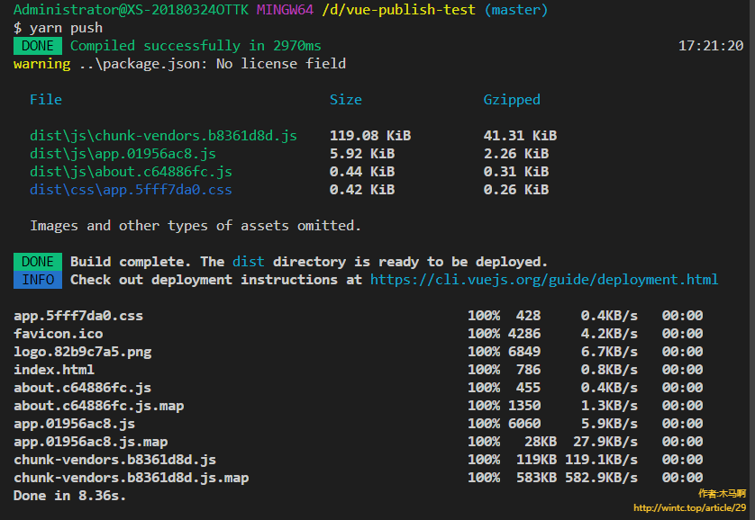Screen dimensions: 755x520
Task: Click index.html in the upload list
Action: click(x=53, y=370)
